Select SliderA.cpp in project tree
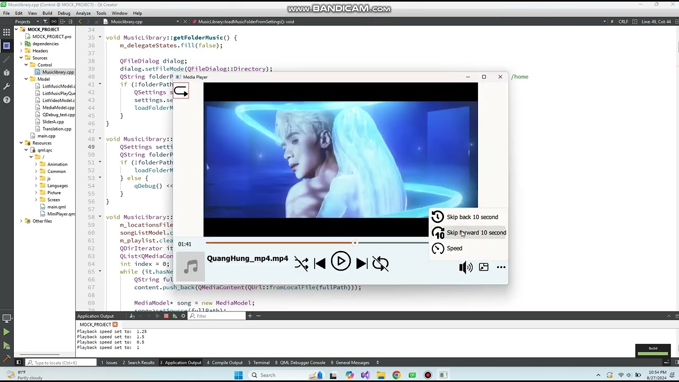The height and width of the screenshot is (382, 679). [49, 121]
